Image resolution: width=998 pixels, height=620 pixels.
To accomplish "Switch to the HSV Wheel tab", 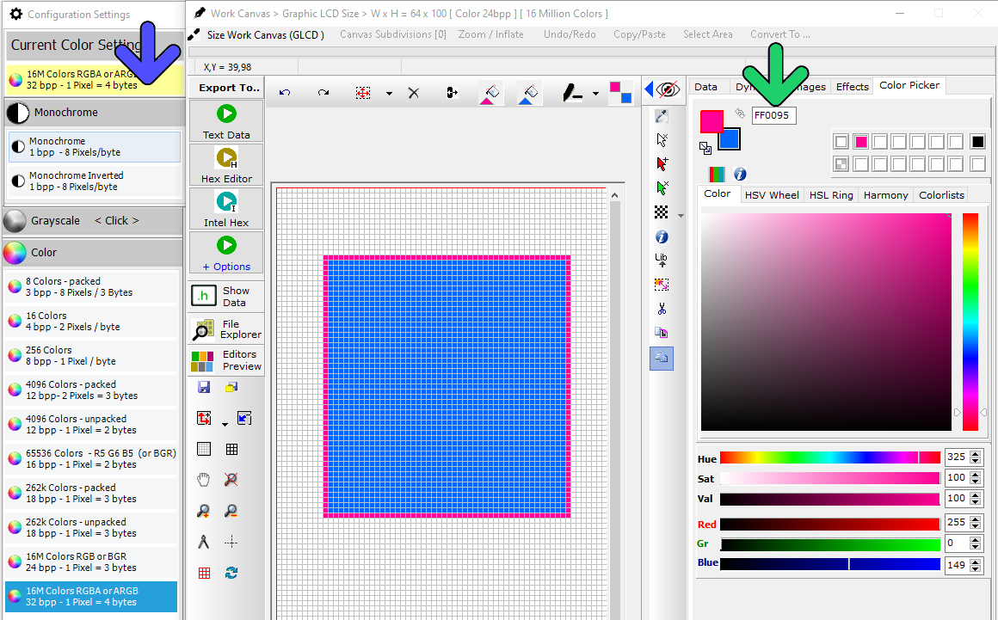I will pyautogui.click(x=772, y=194).
